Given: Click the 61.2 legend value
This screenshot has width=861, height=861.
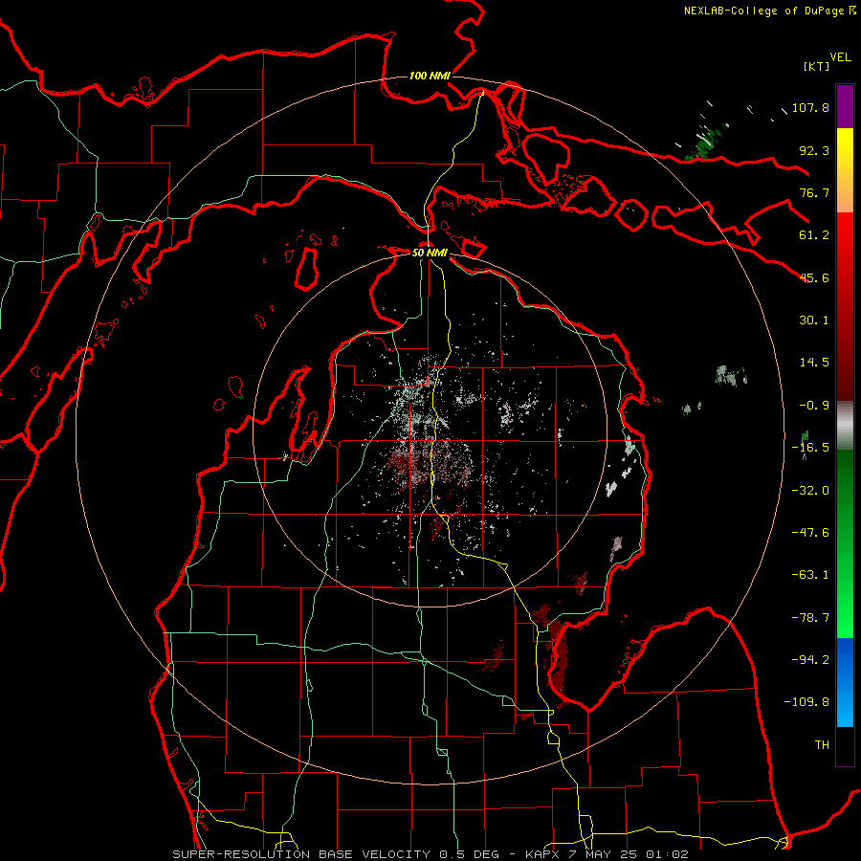Looking at the screenshot, I should pyautogui.click(x=814, y=235).
